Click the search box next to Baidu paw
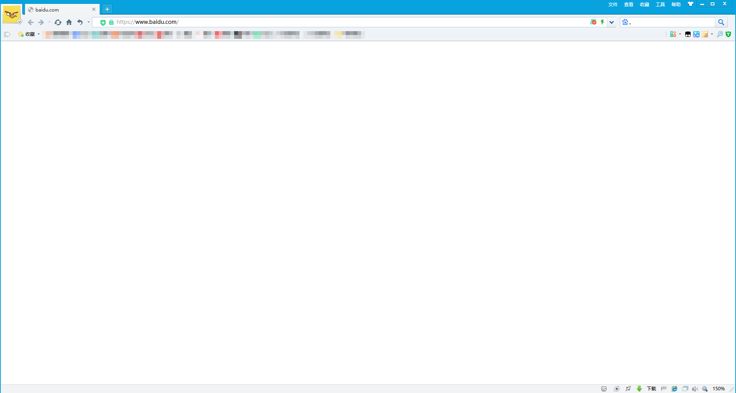 coord(674,22)
